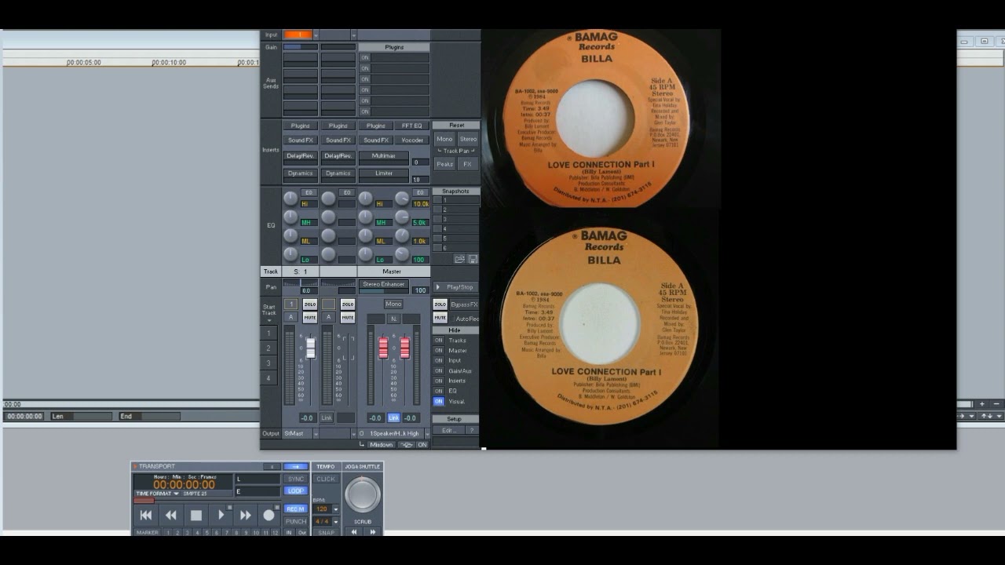Click the track 1 pan slider
This screenshot has width=1005, height=565.
301,283
